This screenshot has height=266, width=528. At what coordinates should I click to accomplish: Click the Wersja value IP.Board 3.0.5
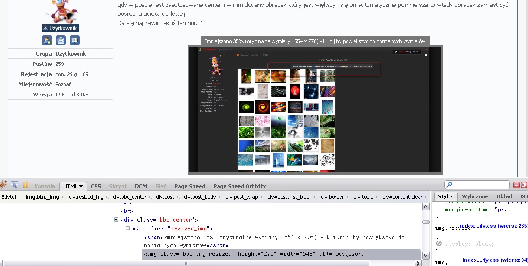pyautogui.click(x=72, y=95)
